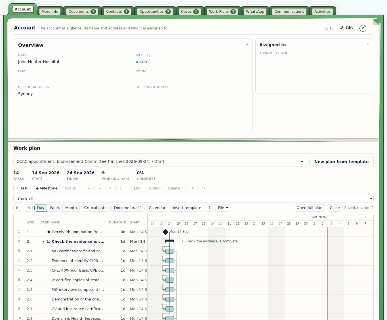
Task: Open the Activities tab
Action: (322, 12)
